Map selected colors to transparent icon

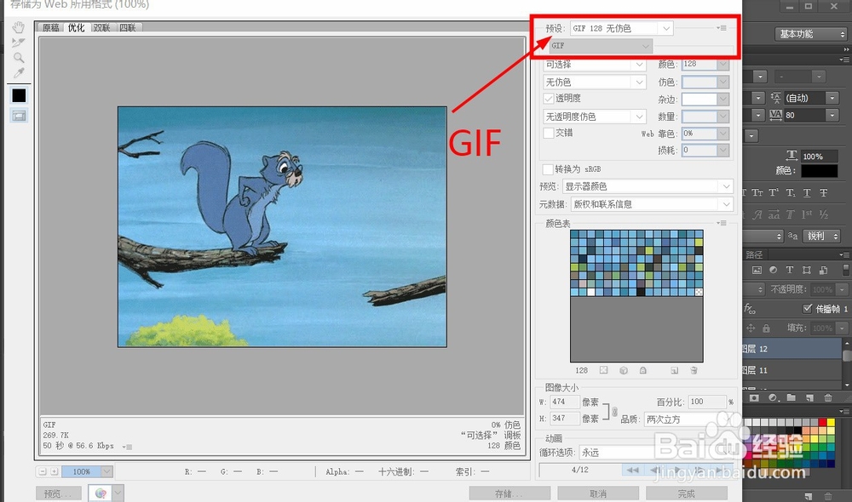click(604, 370)
